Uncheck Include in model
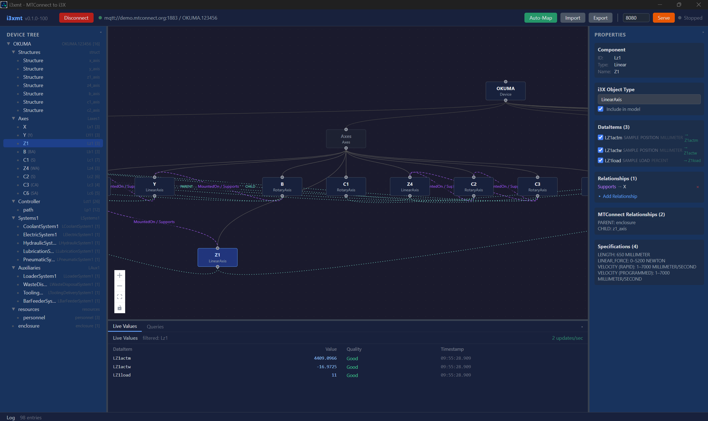 tap(600, 109)
